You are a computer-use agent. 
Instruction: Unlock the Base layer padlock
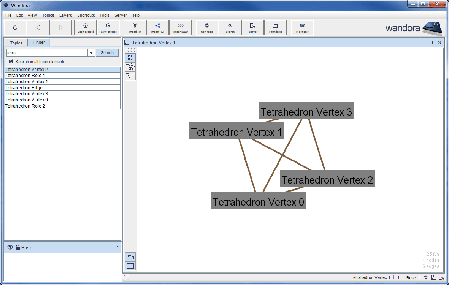tap(17, 247)
